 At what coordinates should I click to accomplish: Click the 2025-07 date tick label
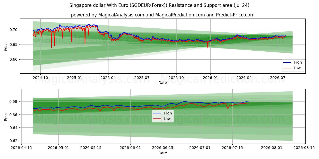pos(142,78)
